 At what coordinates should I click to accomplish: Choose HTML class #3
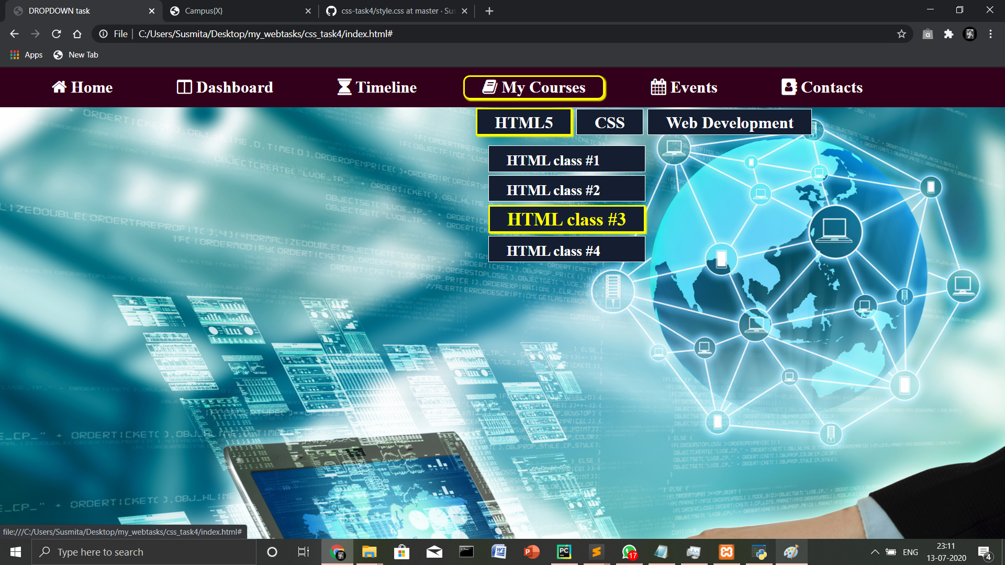[567, 219]
